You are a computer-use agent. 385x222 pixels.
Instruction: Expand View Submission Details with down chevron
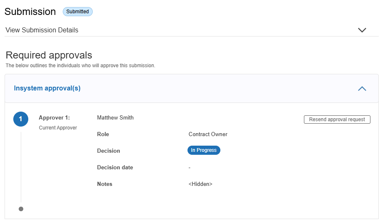[x=362, y=30]
